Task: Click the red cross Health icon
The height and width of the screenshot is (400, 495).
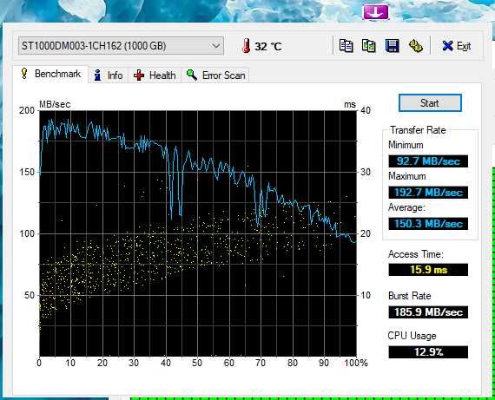Action: pos(139,75)
